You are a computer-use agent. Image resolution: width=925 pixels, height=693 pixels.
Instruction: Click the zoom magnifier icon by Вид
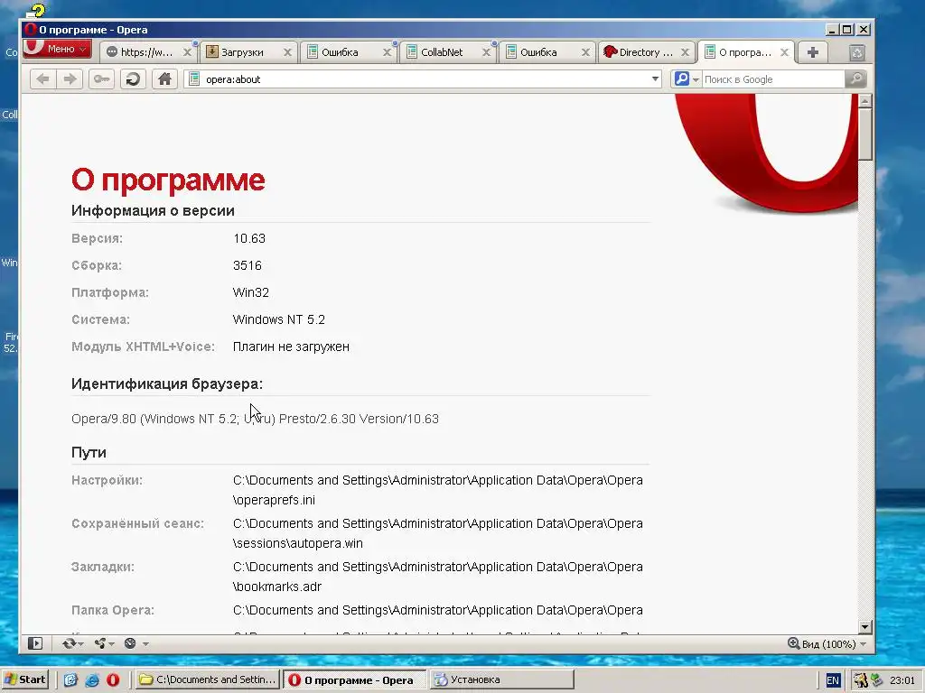[x=794, y=643]
